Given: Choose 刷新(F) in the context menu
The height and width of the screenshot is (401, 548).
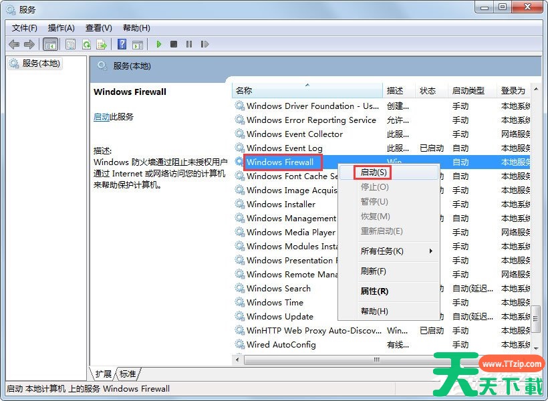Looking at the screenshot, I should (389, 271).
